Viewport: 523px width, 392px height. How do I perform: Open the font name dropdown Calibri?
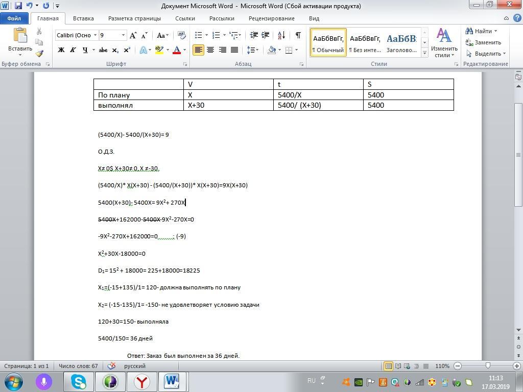[95, 35]
